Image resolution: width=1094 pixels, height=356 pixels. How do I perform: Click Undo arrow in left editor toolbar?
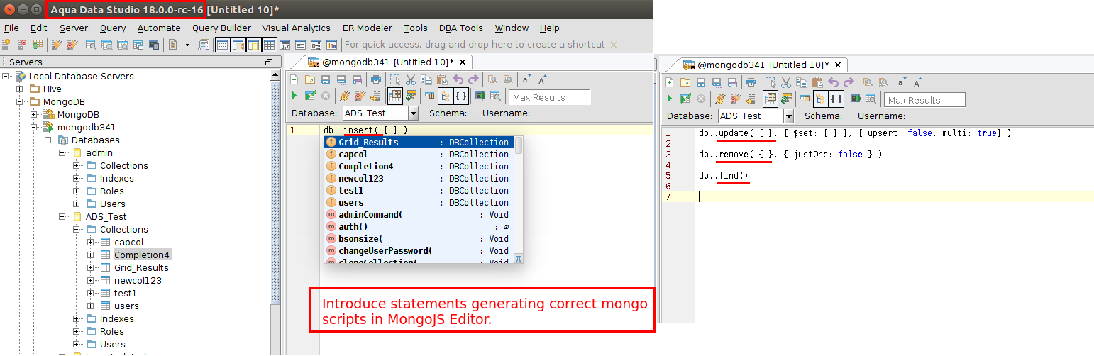pos(458,79)
